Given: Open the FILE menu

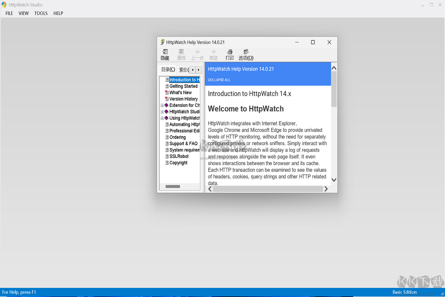Looking at the screenshot, I should tap(9, 13).
